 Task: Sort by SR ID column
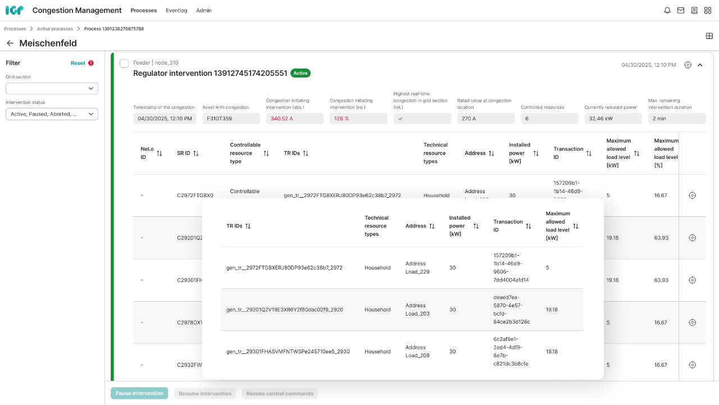[x=195, y=153]
